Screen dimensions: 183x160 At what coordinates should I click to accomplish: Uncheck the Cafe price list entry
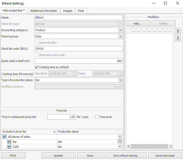[9, 147]
